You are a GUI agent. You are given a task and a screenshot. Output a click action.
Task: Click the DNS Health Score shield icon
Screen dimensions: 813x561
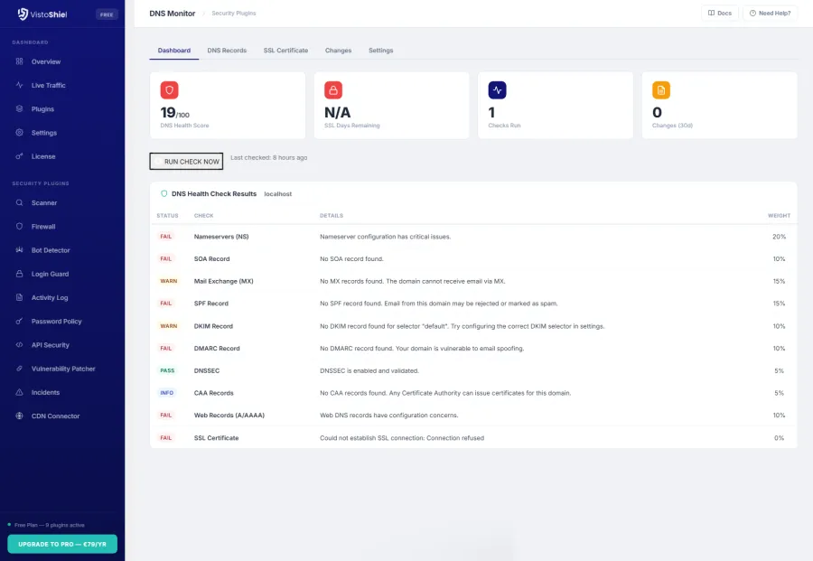tap(170, 89)
